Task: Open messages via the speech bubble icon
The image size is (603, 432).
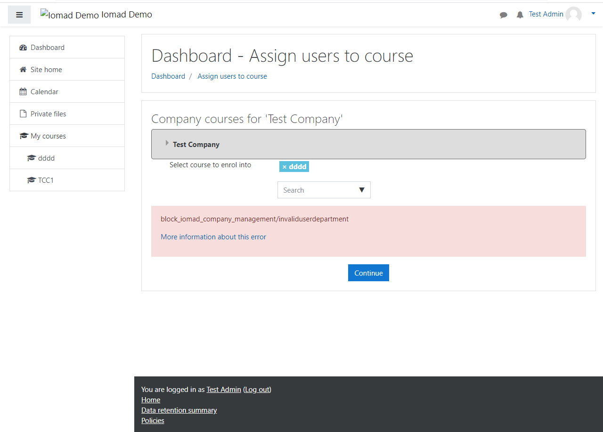Action: coord(504,15)
